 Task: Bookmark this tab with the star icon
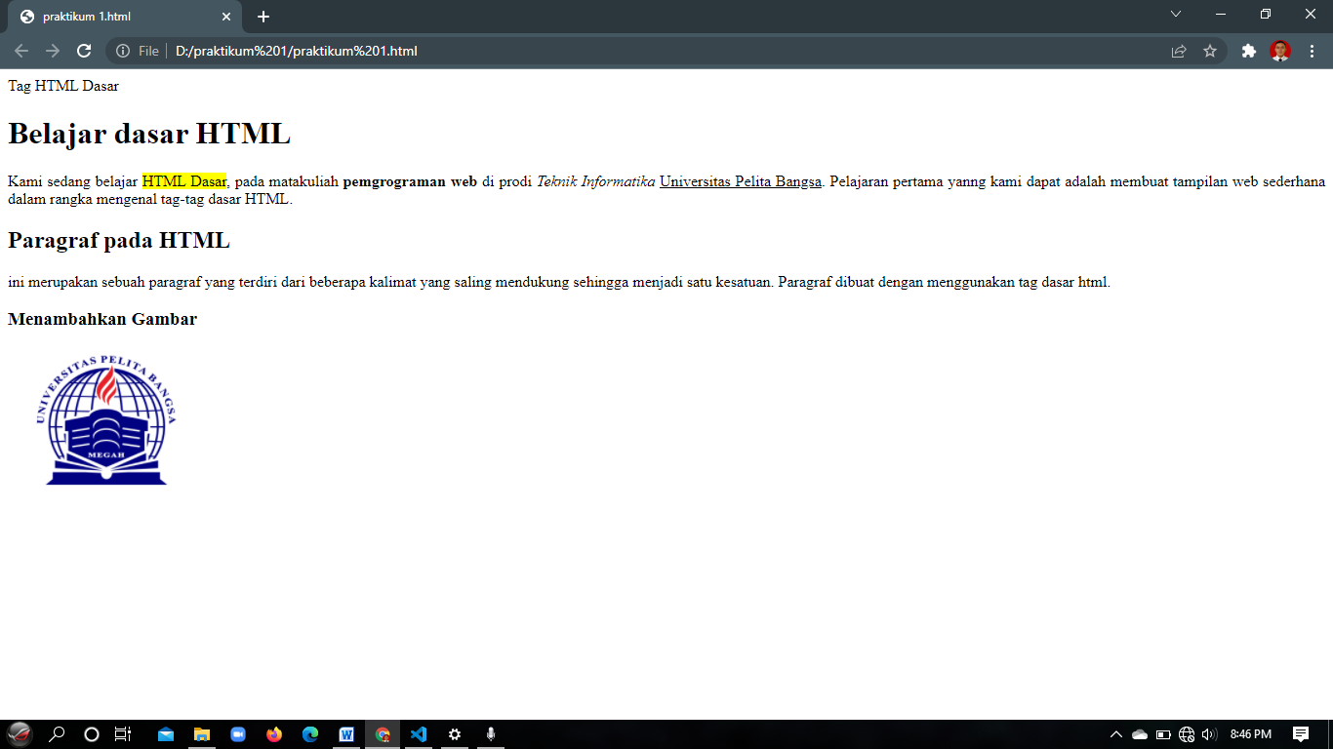pyautogui.click(x=1210, y=51)
